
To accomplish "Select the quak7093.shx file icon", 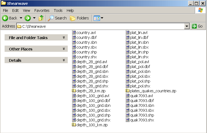I will tap(128, 120).
